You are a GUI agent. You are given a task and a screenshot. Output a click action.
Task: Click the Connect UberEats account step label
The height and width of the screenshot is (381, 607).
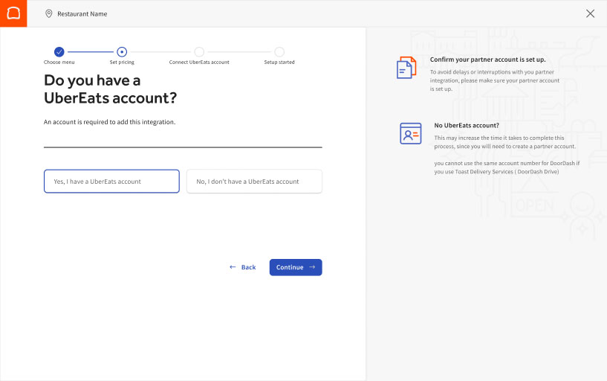(x=199, y=63)
